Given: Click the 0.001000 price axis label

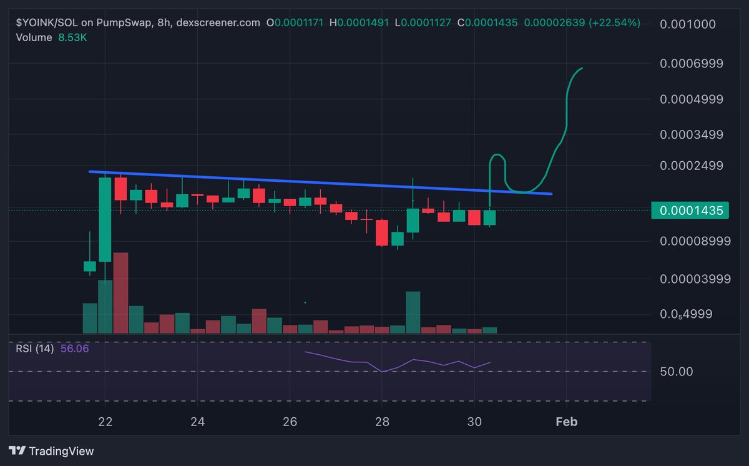Looking at the screenshot, I should pyautogui.click(x=687, y=24).
